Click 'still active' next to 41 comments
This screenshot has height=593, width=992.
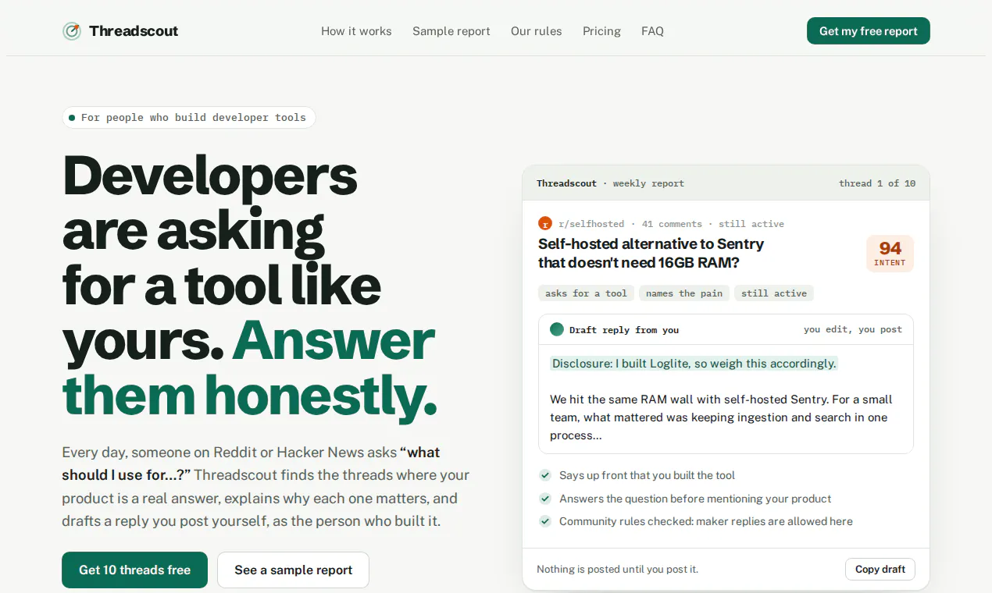tap(751, 224)
